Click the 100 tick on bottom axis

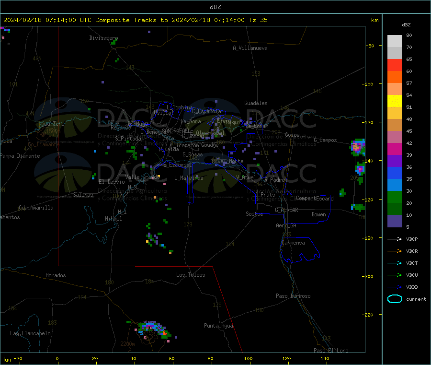[248, 358]
